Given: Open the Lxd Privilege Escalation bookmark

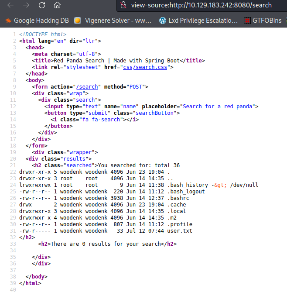Looking at the screenshot, I should (203, 21).
